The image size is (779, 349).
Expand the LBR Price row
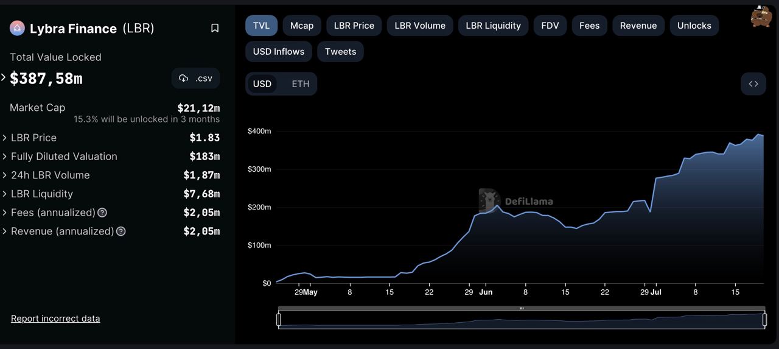[5, 138]
